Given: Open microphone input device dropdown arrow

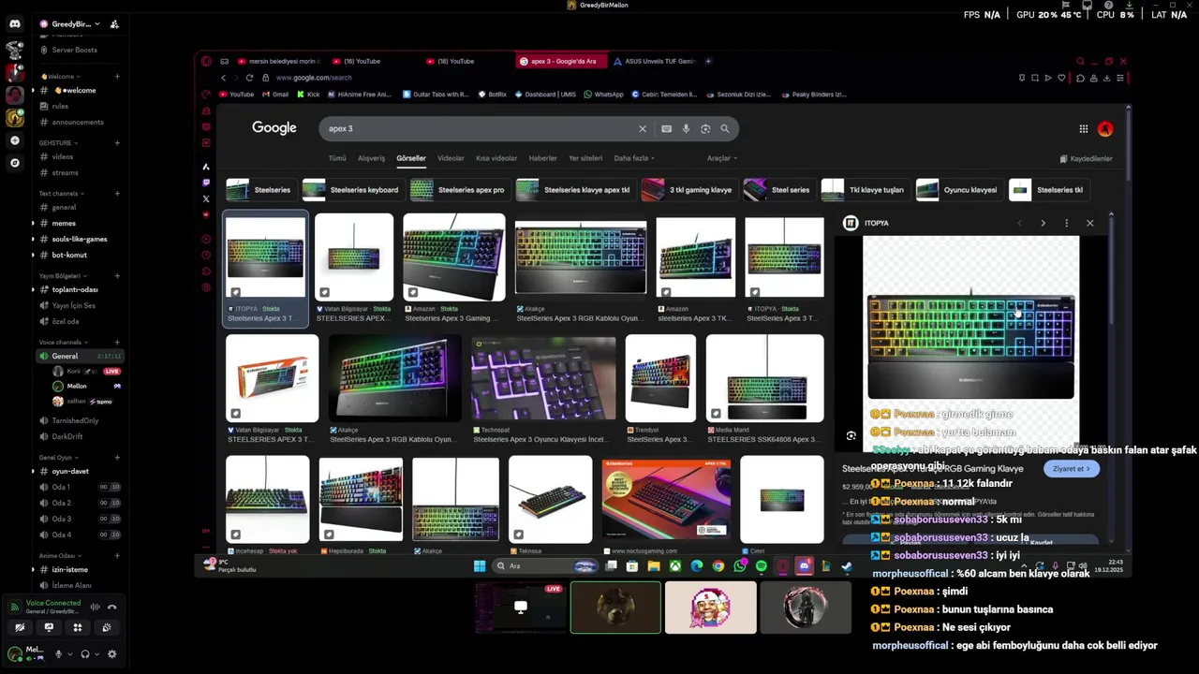Looking at the screenshot, I should (x=69, y=654).
